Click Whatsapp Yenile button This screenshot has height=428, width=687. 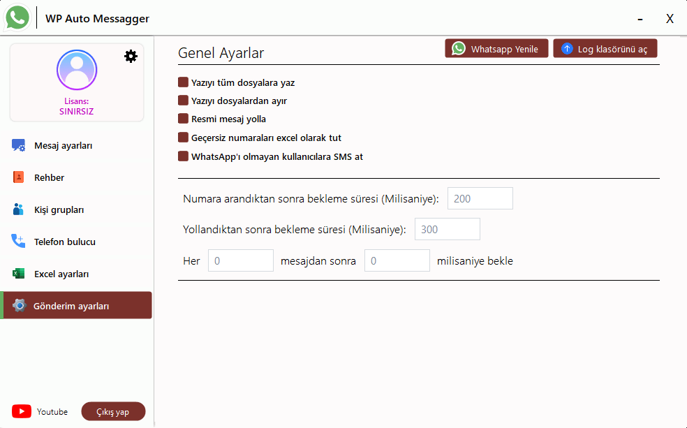point(496,48)
